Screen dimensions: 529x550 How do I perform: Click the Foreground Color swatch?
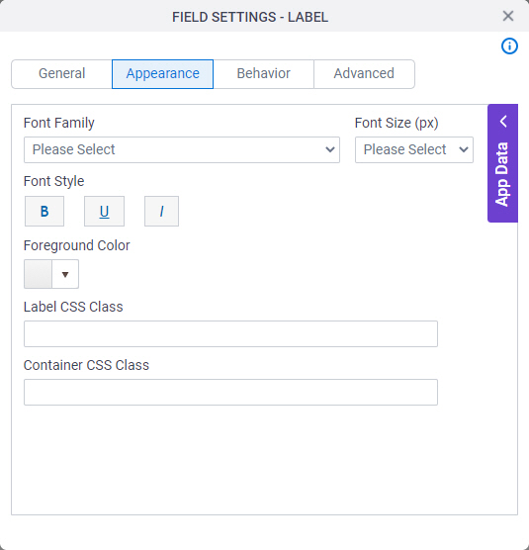point(38,274)
